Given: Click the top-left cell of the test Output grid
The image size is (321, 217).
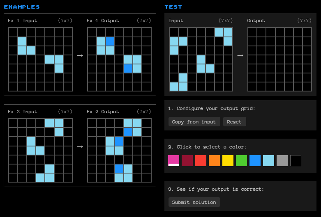Looking at the screenshot, I should [252, 32].
